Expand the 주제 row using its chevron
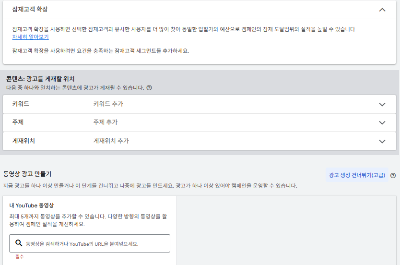Viewport: 400px width, 265px height. click(382, 122)
